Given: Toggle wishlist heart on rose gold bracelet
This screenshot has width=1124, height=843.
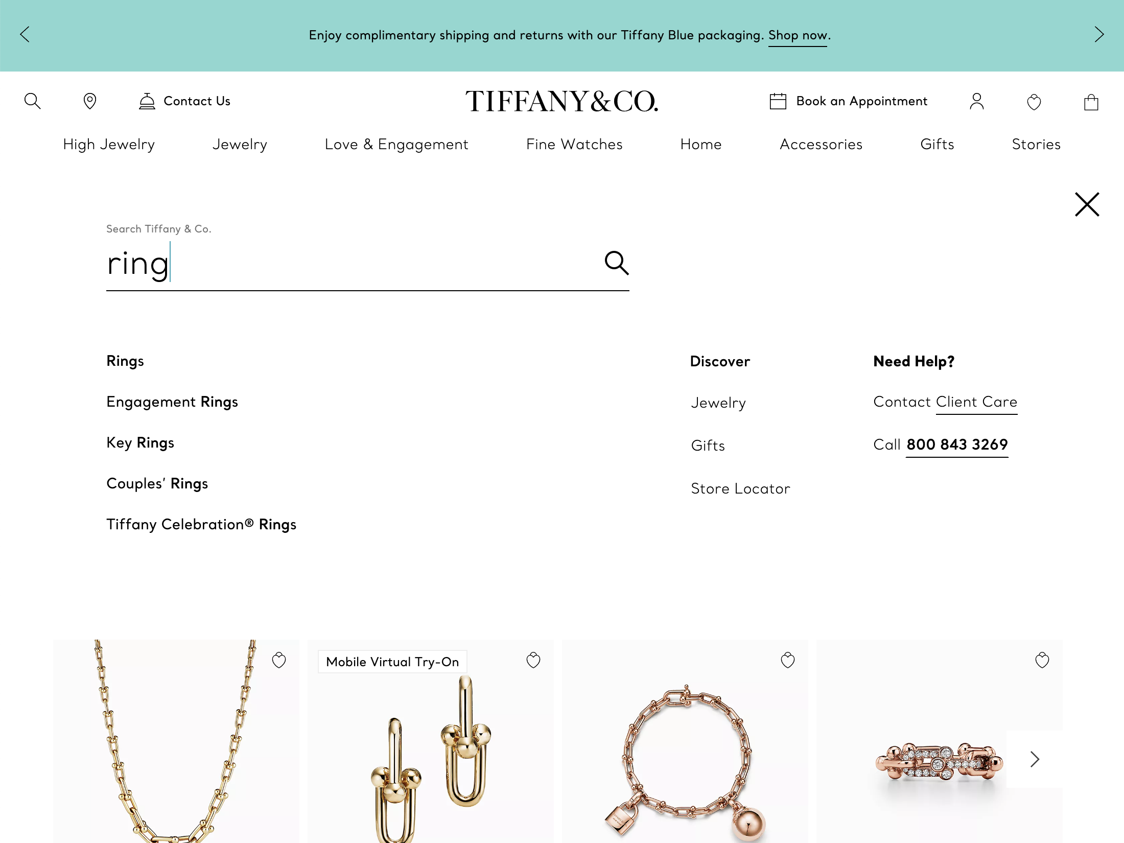Looking at the screenshot, I should coord(788,660).
